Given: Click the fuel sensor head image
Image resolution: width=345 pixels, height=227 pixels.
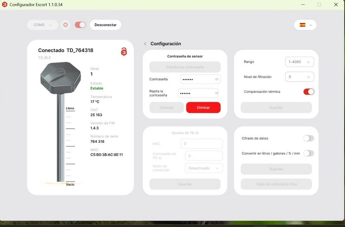Looking at the screenshot, I should coord(61,78).
